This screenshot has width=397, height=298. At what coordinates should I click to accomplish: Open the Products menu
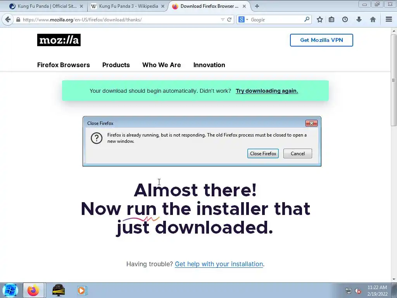116,65
